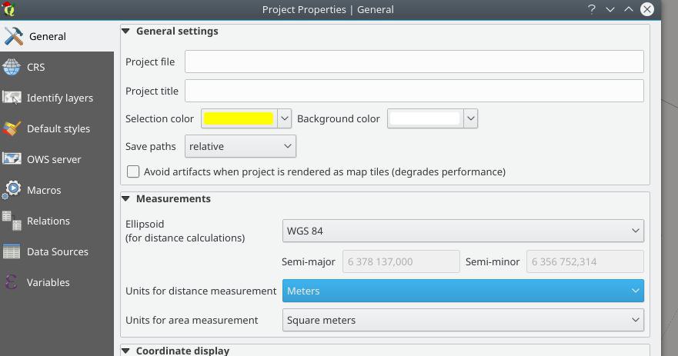This screenshot has width=678, height=356.
Task: Enable the Avoid artifacts map tiles checkbox
Action: click(133, 171)
